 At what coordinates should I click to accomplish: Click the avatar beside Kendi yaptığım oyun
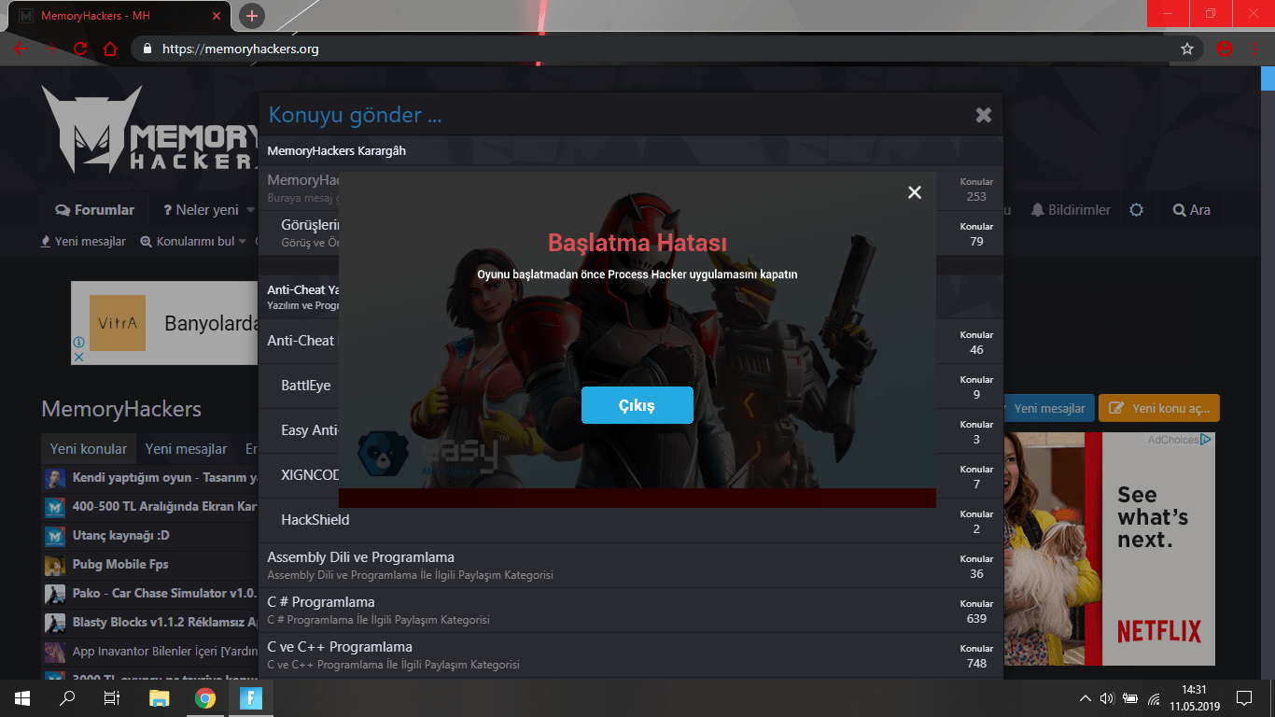55,478
